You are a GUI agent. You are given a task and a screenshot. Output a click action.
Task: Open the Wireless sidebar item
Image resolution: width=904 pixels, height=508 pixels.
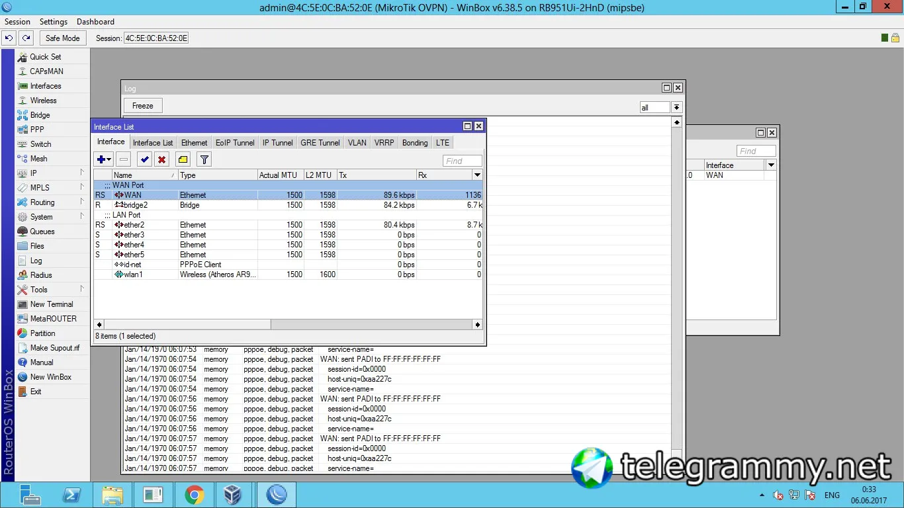(x=43, y=101)
